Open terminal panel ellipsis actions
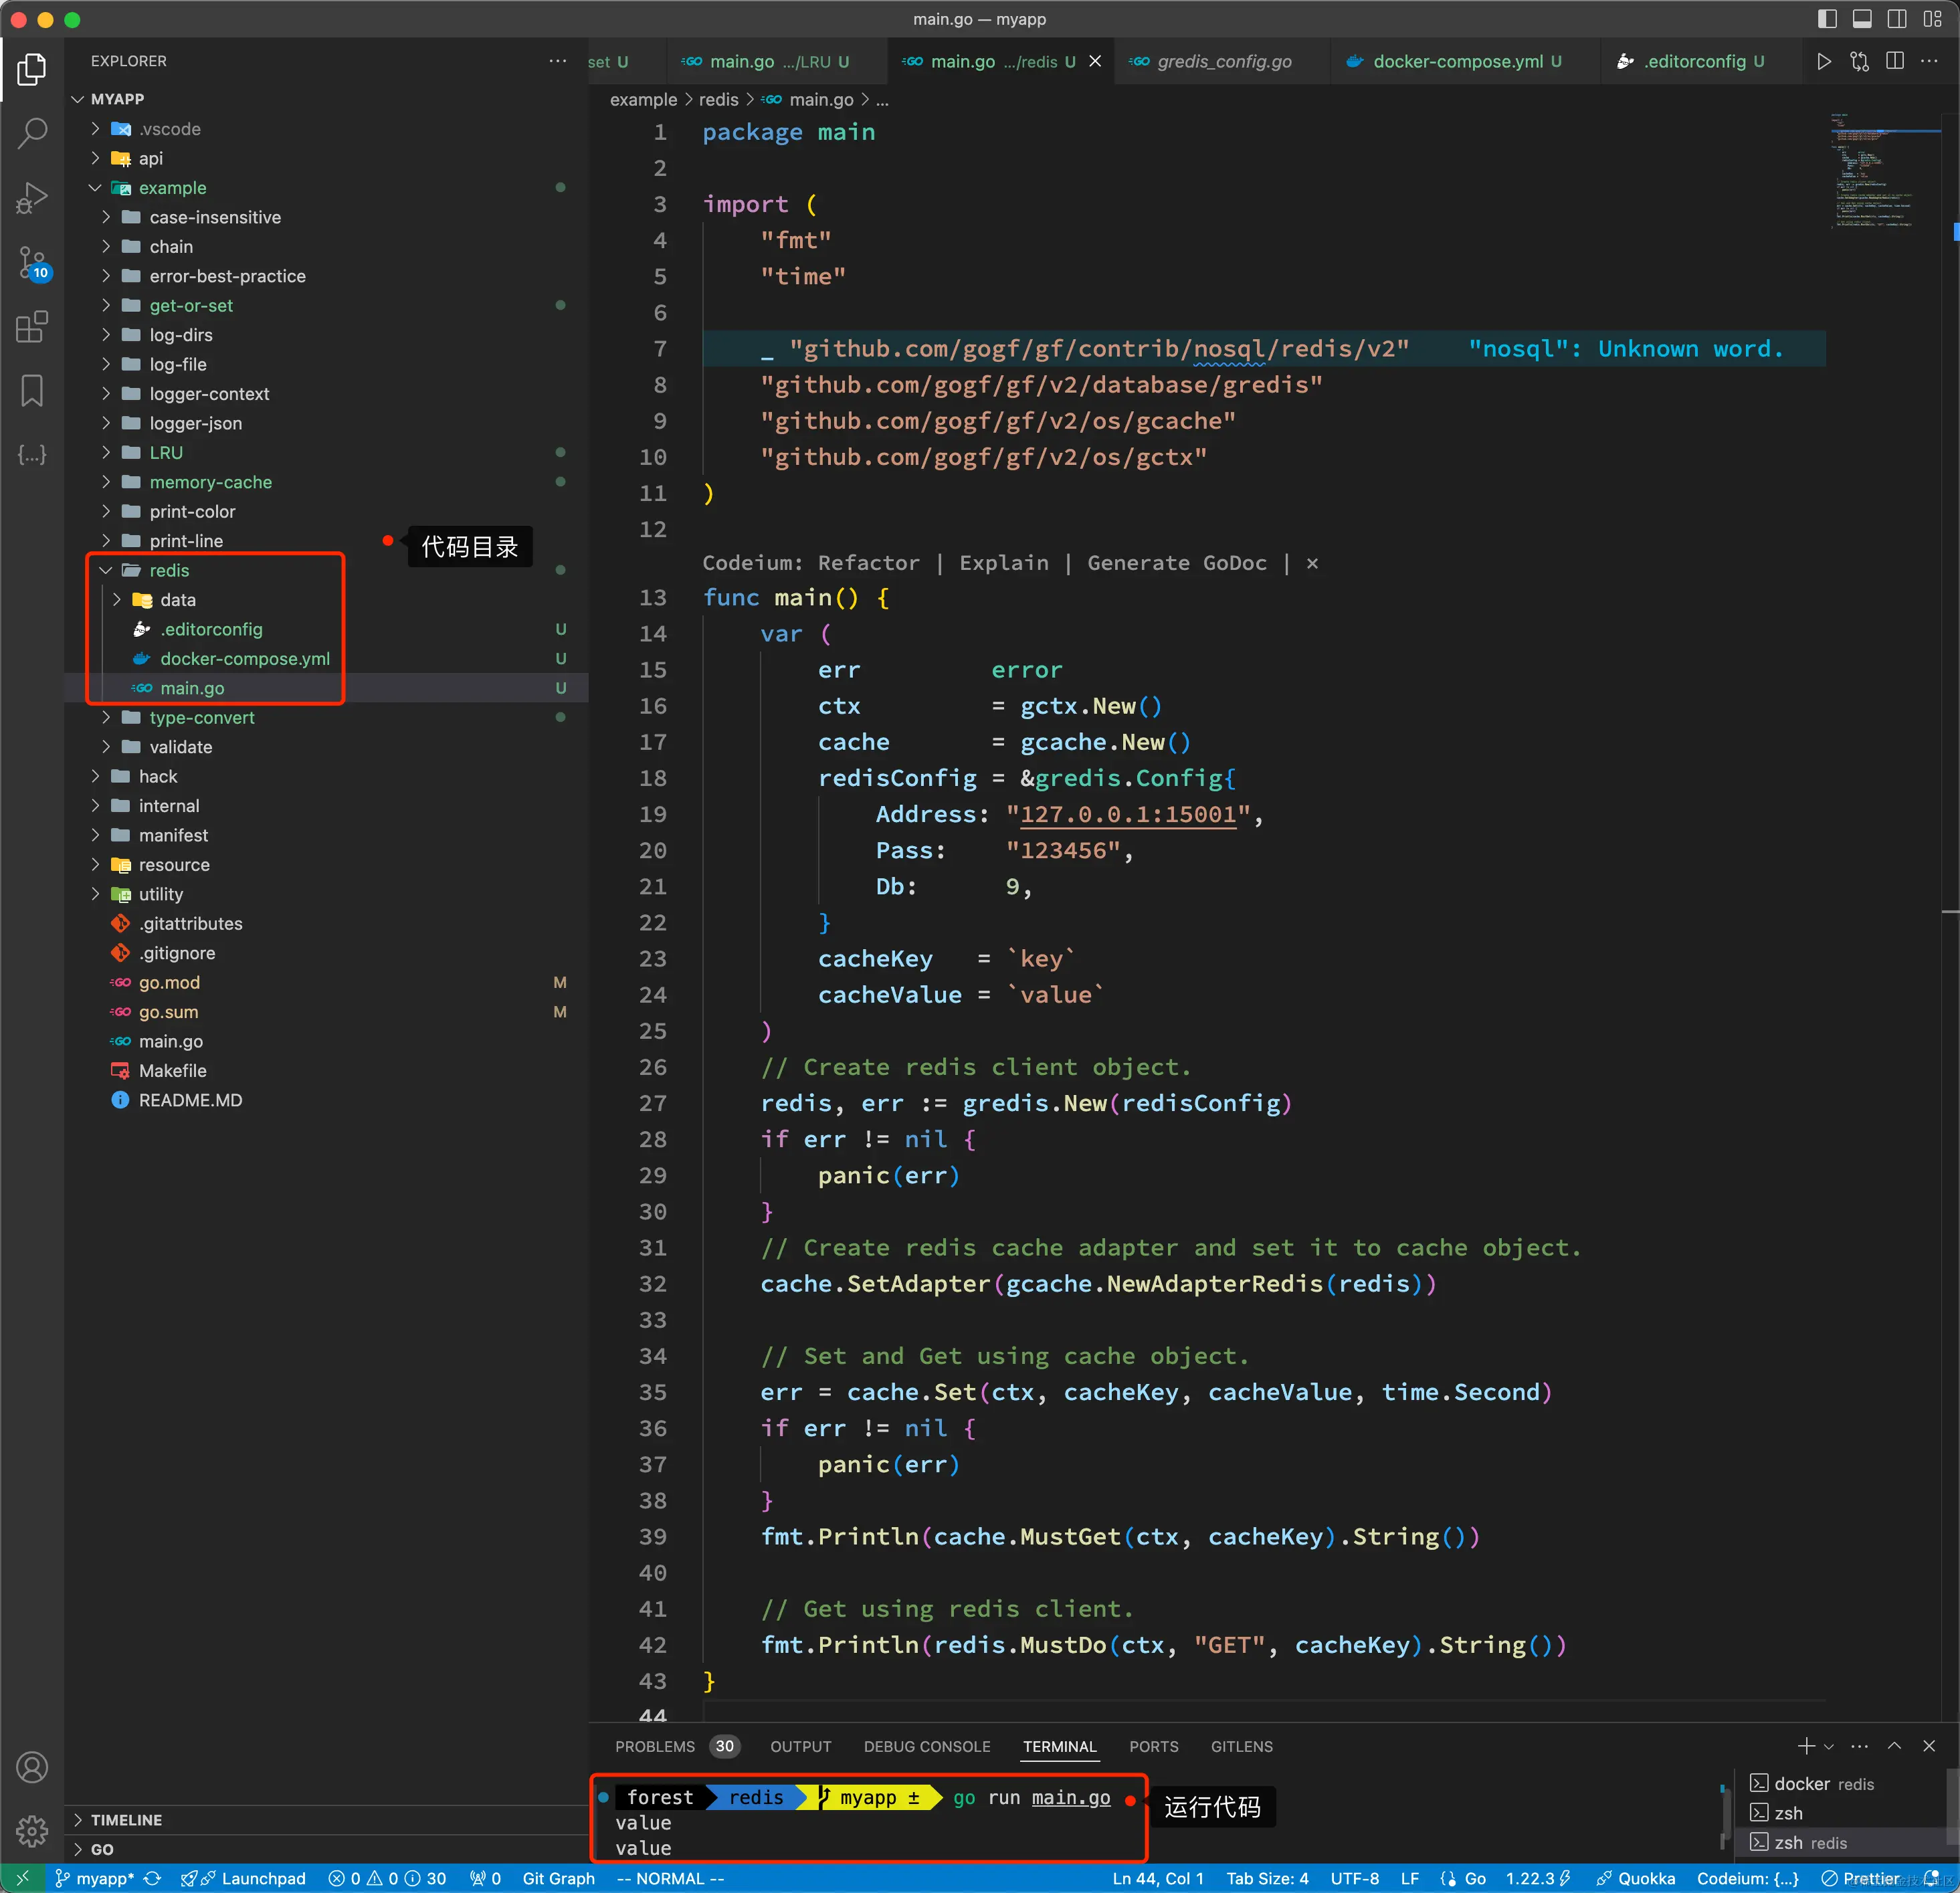Viewport: 1960px width, 1893px height. point(1859,1746)
